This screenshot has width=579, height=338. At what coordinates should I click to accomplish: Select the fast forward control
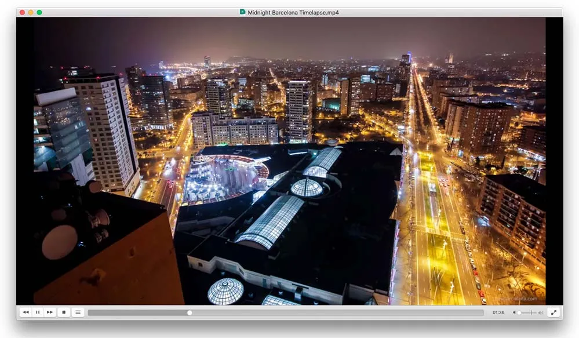(x=50, y=312)
